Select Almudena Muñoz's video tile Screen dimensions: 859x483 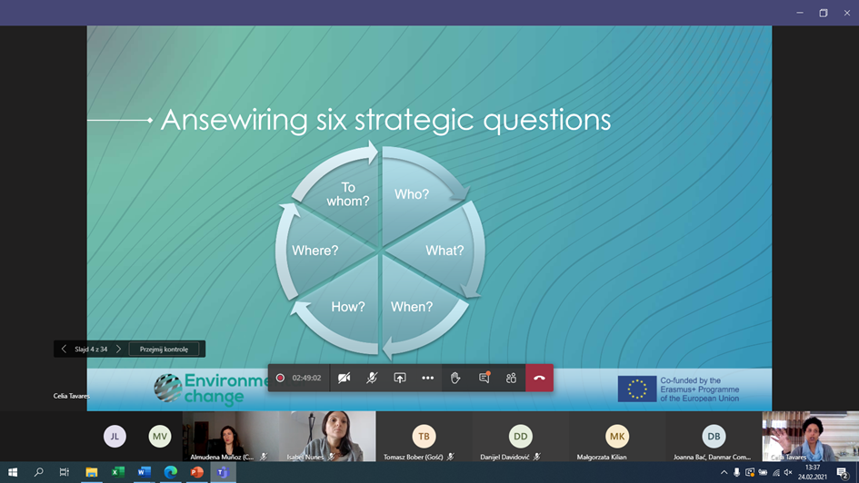click(231, 436)
